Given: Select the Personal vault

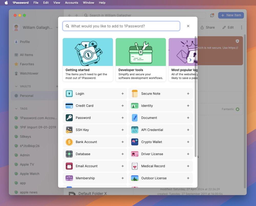Looking at the screenshot, I should click(35, 96).
